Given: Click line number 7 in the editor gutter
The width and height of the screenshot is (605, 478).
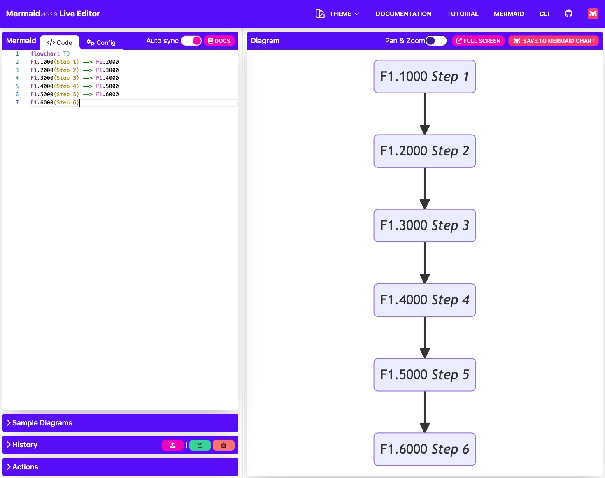Looking at the screenshot, I should [17, 102].
